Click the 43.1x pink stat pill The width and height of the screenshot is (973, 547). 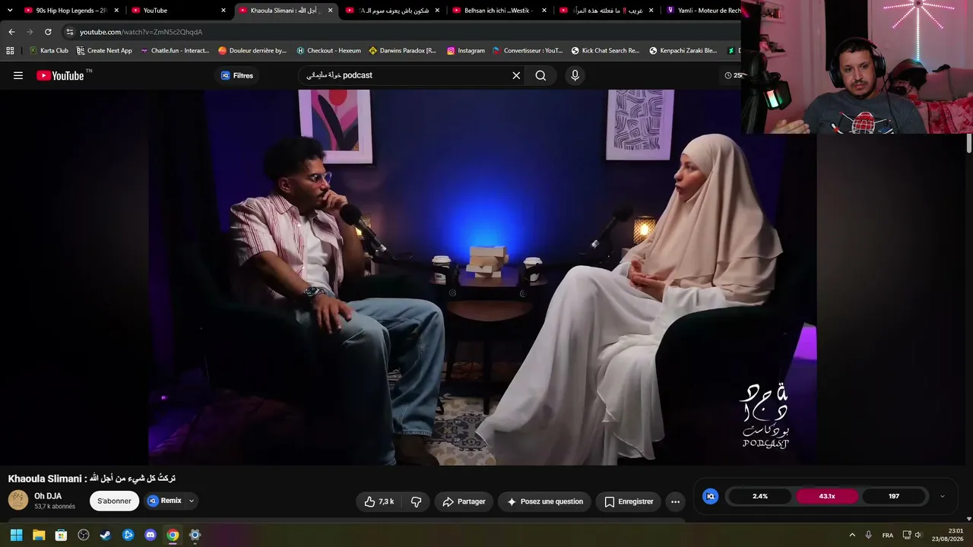point(827,496)
